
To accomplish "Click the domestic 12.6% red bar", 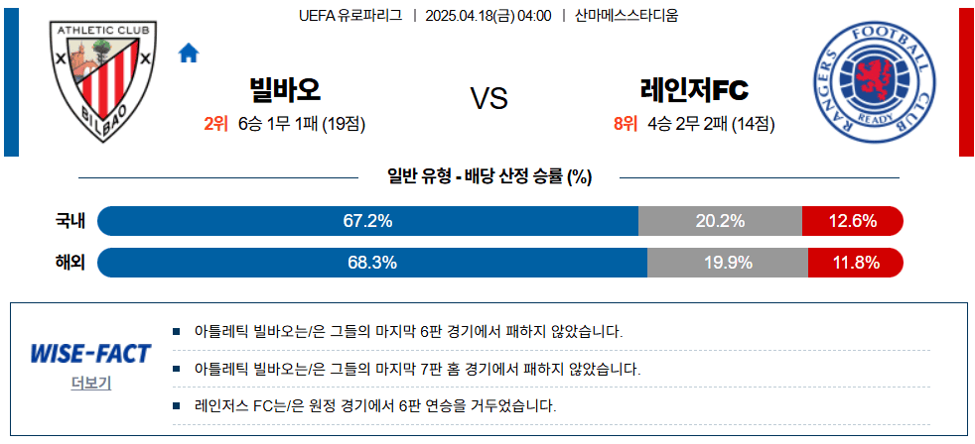I will (x=852, y=221).
